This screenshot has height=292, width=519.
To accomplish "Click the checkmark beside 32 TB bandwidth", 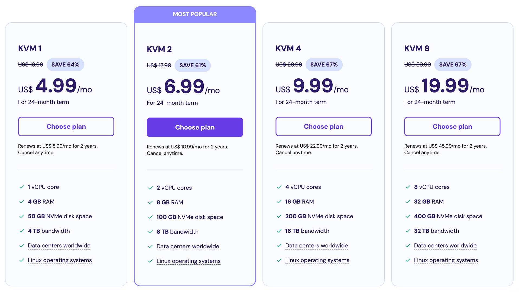I will pos(407,231).
